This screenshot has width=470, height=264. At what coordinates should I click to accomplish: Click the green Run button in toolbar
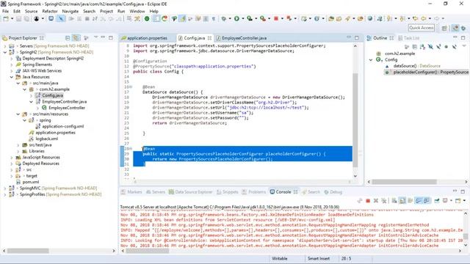tap(236, 18)
